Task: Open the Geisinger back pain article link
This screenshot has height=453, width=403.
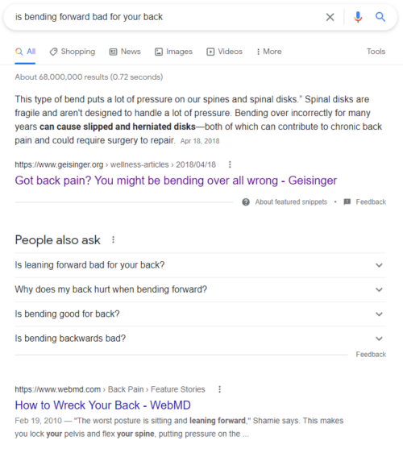Action: pos(176,181)
